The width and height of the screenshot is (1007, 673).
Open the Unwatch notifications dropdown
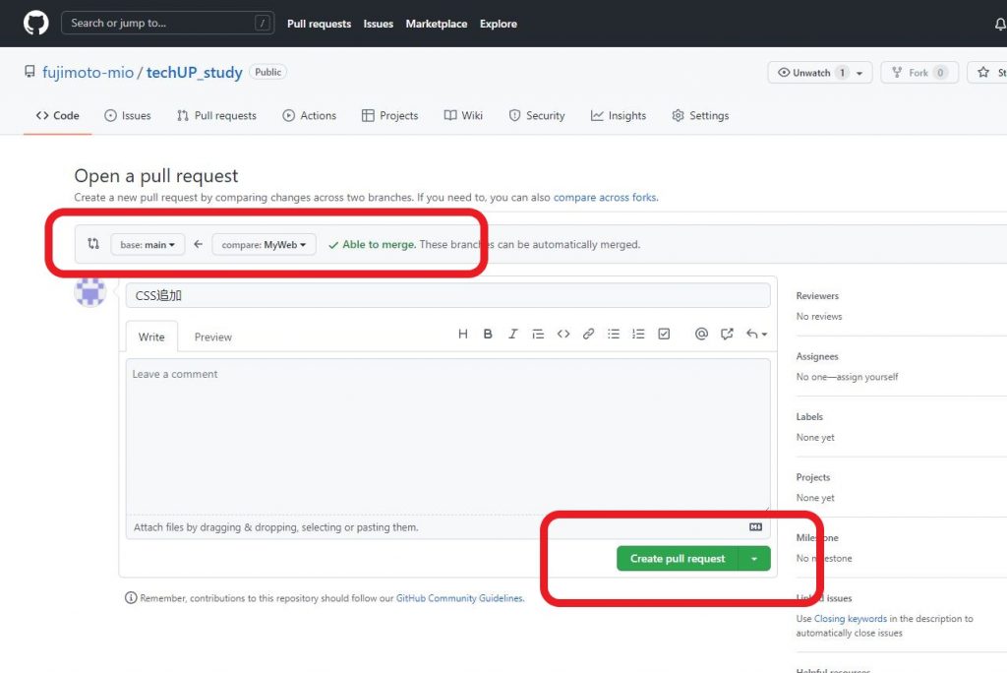[x=819, y=73]
